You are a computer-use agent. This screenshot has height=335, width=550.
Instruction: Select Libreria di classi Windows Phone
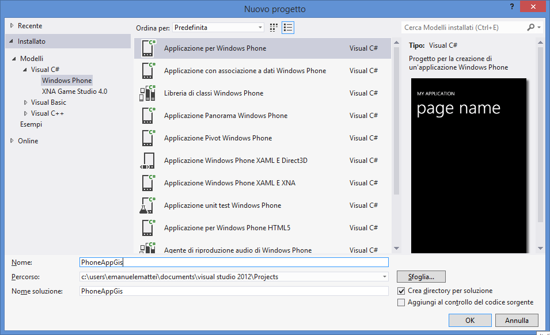click(263, 93)
